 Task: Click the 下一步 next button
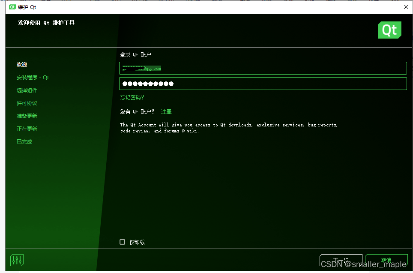[341, 260]
